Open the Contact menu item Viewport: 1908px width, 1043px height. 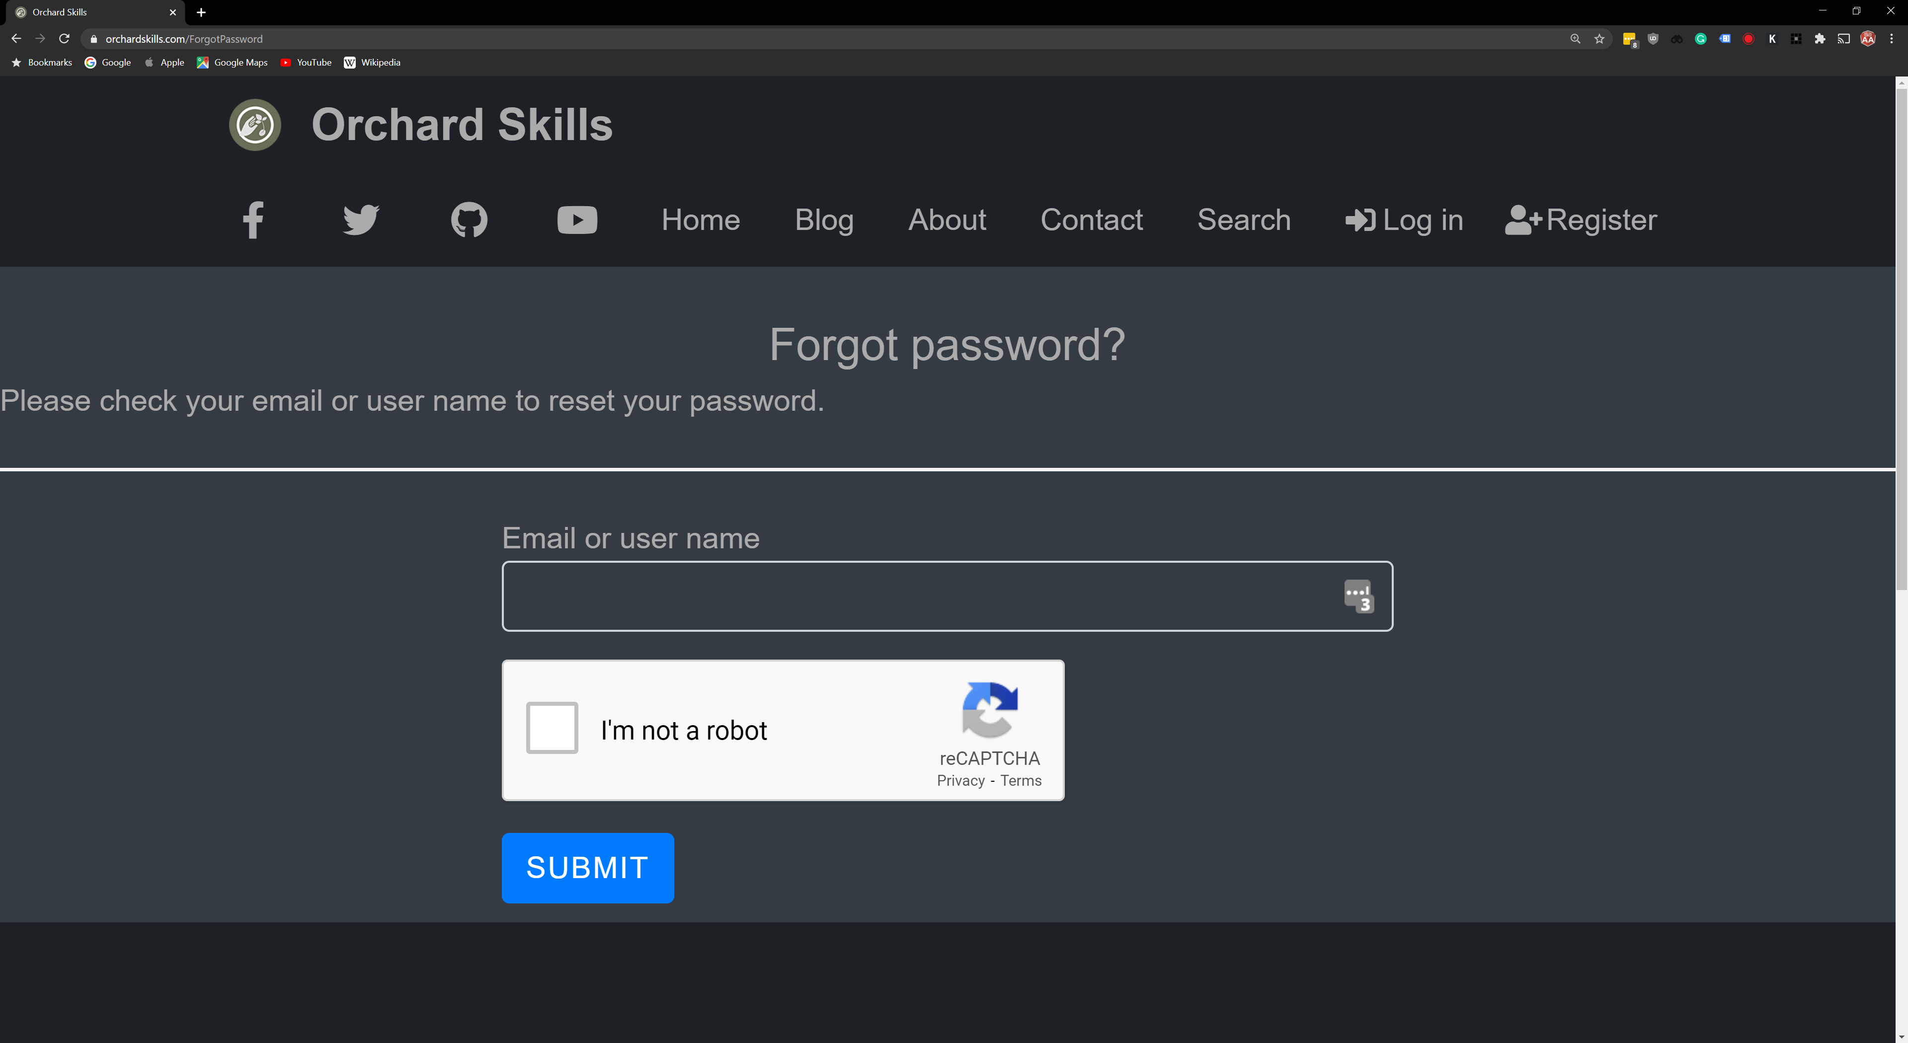click(x=1092, y=220)
